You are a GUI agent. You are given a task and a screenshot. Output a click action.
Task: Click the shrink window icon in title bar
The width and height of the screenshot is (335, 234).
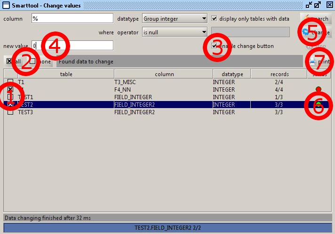(309, 5)
